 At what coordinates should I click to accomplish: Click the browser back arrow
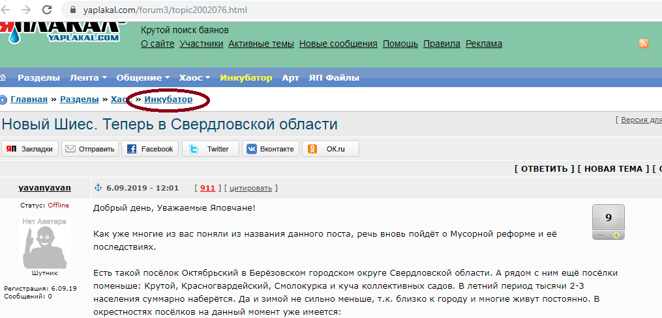pos(5,9)
